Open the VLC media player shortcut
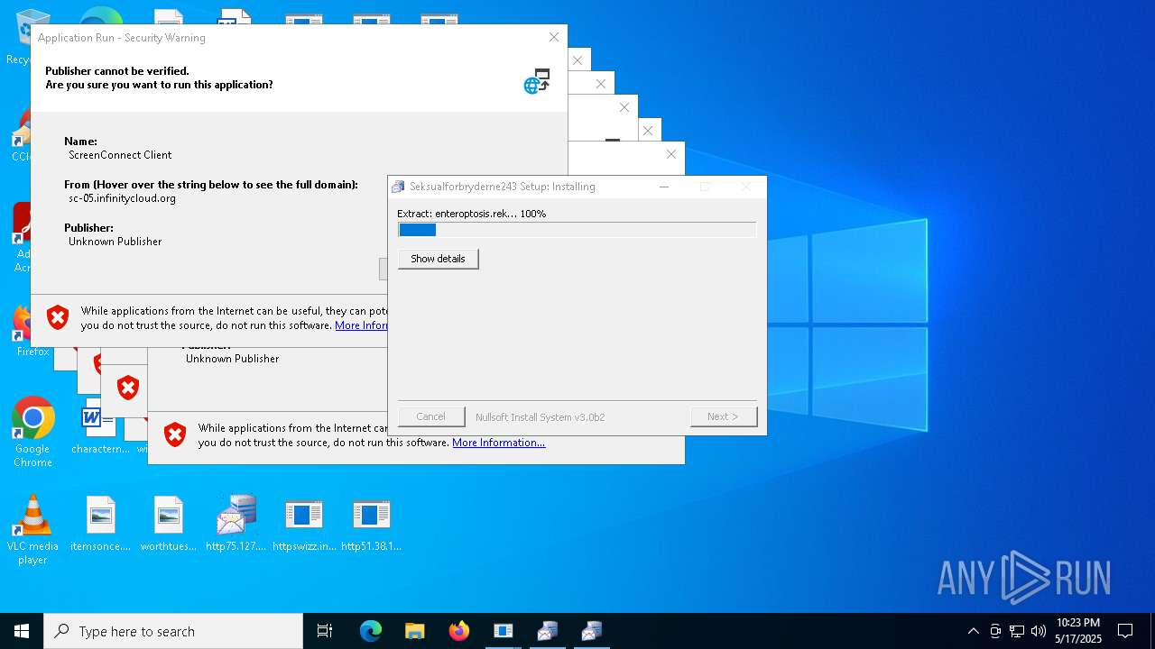The height and width of the screenshot is (649, 1155). [32, 530]
